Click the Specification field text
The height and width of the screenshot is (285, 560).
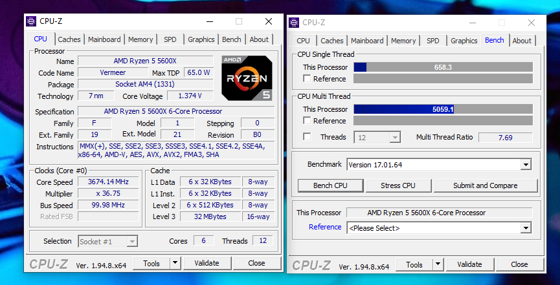pos(176,111)
